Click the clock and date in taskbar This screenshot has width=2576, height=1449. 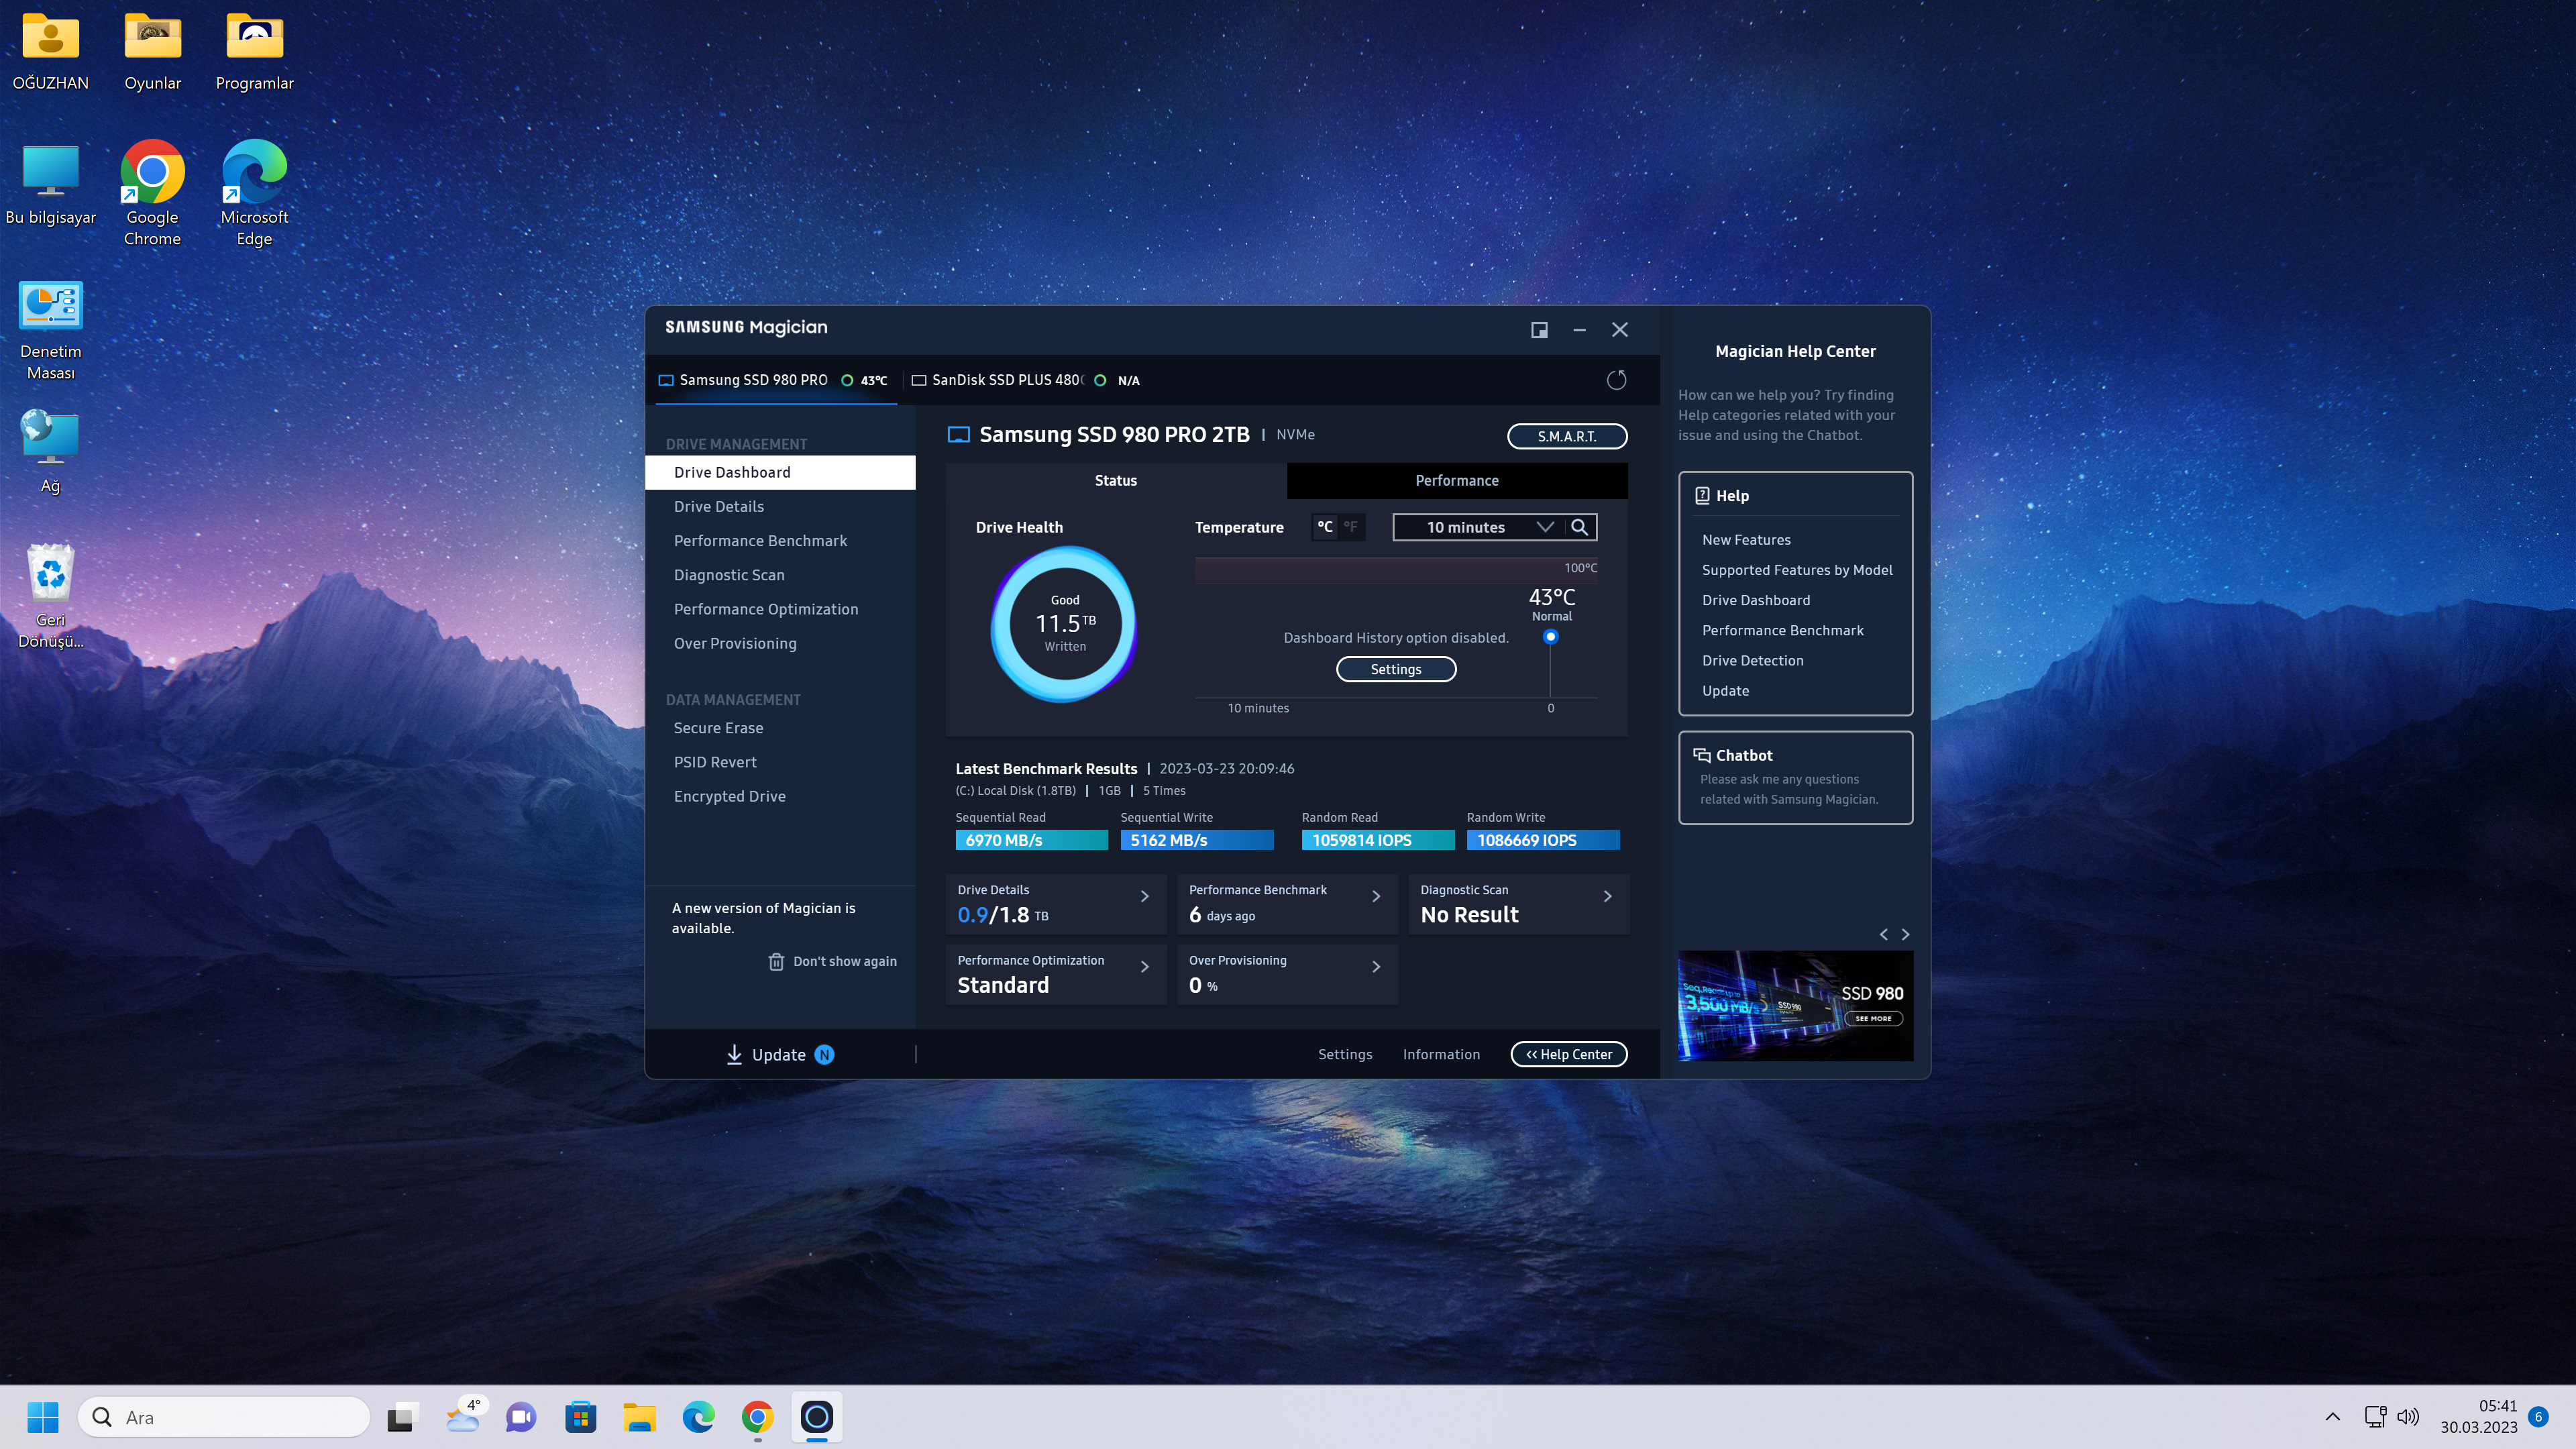coord(2478,1417)
